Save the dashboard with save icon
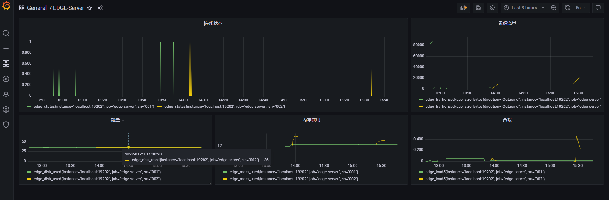This screenshot has height=200, width=609. click(x=478, y=8)
